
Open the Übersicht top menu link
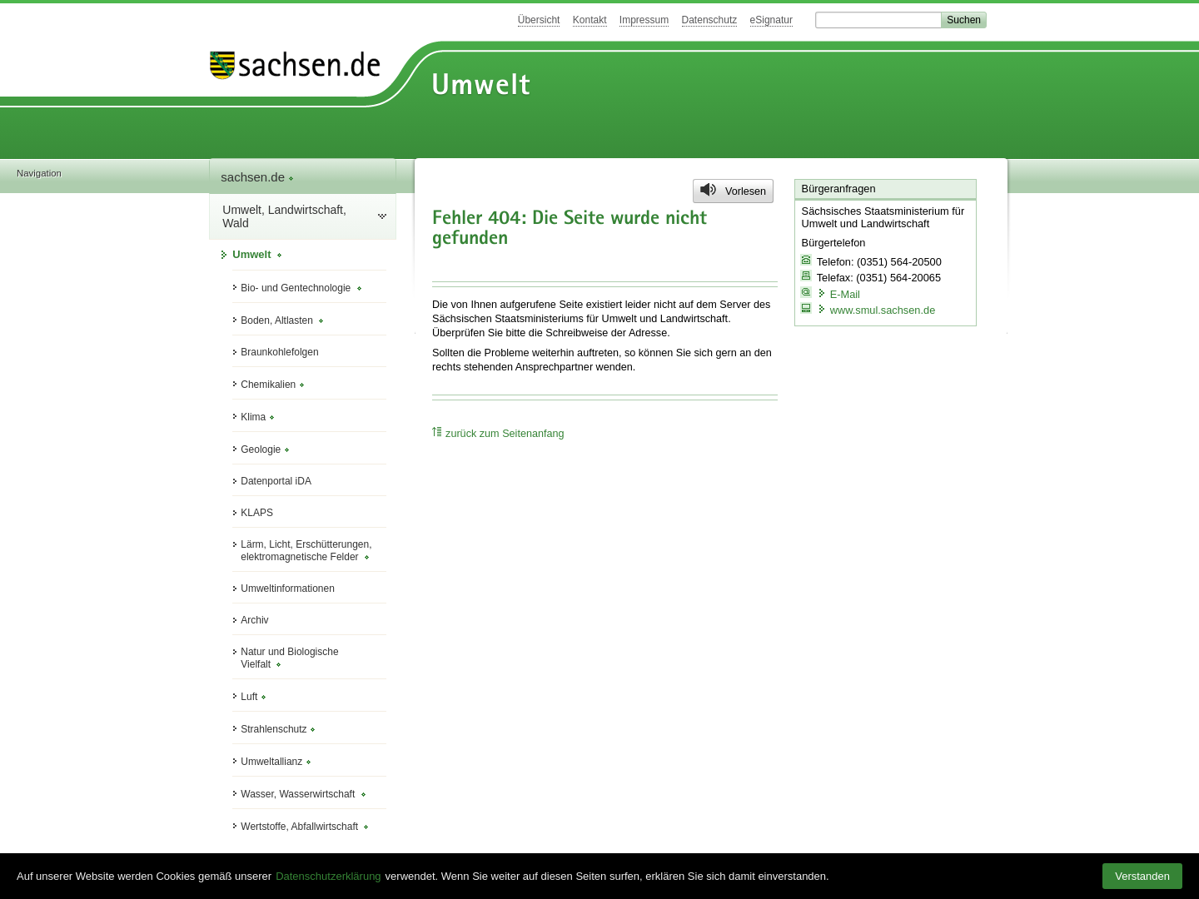tap(539, 20)
